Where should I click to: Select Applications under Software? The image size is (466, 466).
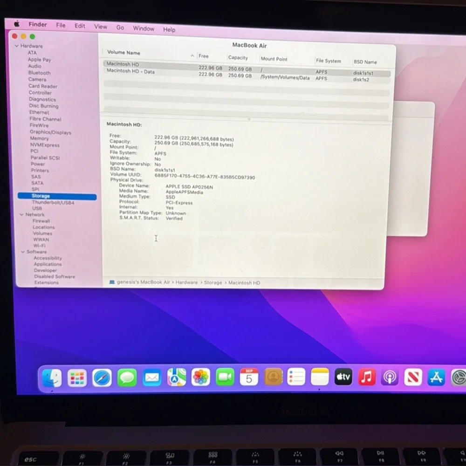pos(48,264)
